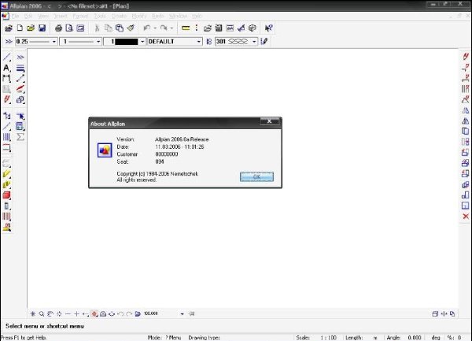Click the Print icon
Image resolution: width=472 pixels, height=341 pixels.
coord(58,28)
